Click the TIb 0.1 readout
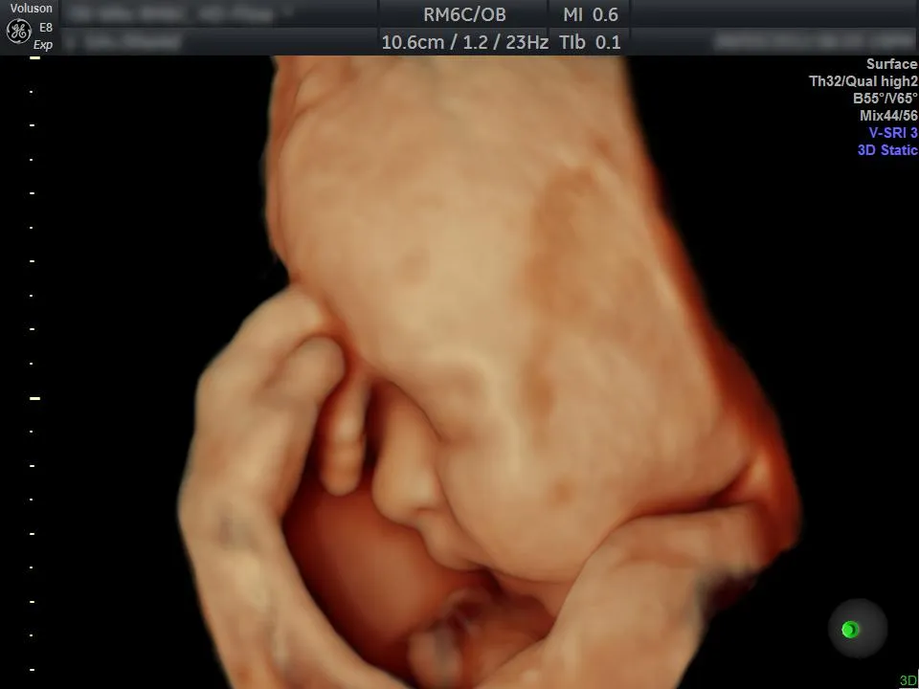Viewport: 919px width, 689px height. [x=590, y=42]
